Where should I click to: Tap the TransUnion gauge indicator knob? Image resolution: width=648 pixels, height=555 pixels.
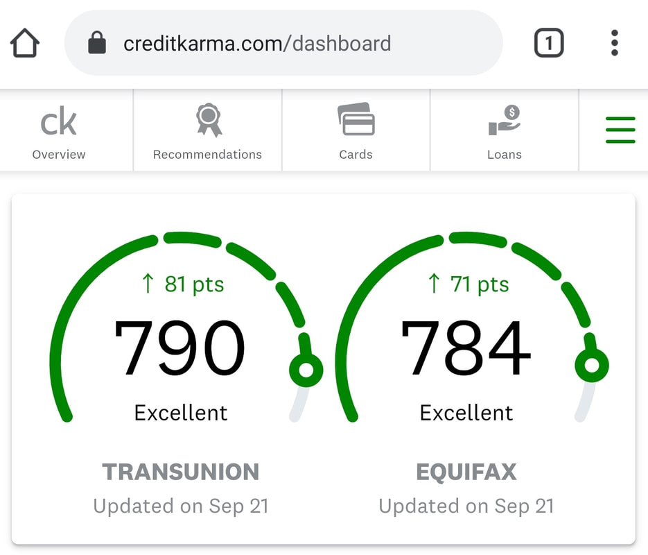(x=306, y=370)
